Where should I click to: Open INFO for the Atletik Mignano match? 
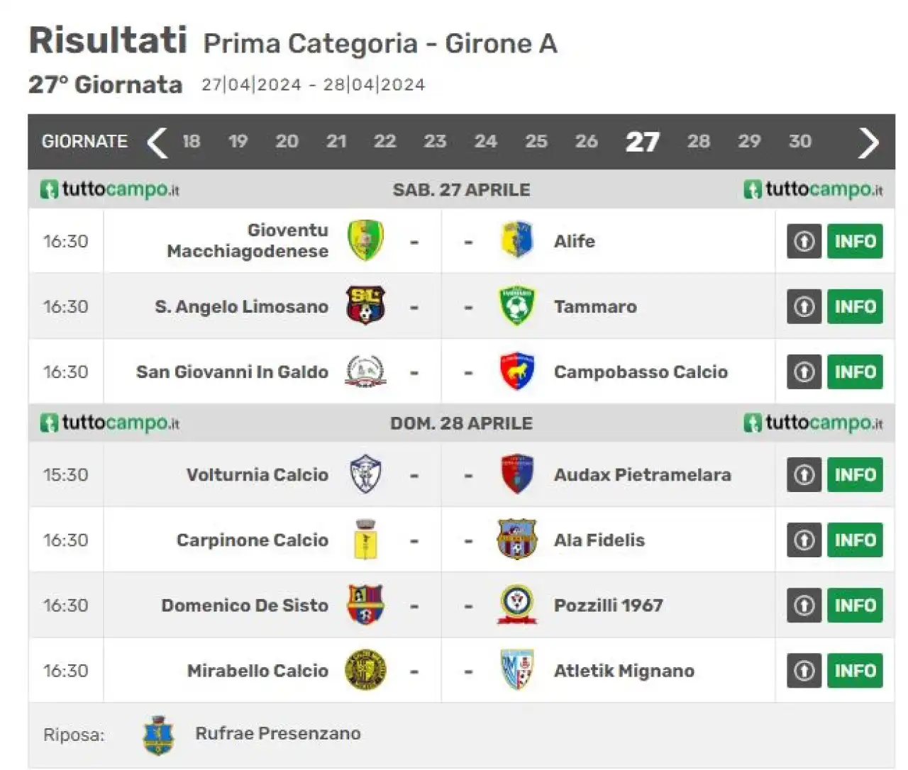(x=855, y=671)
